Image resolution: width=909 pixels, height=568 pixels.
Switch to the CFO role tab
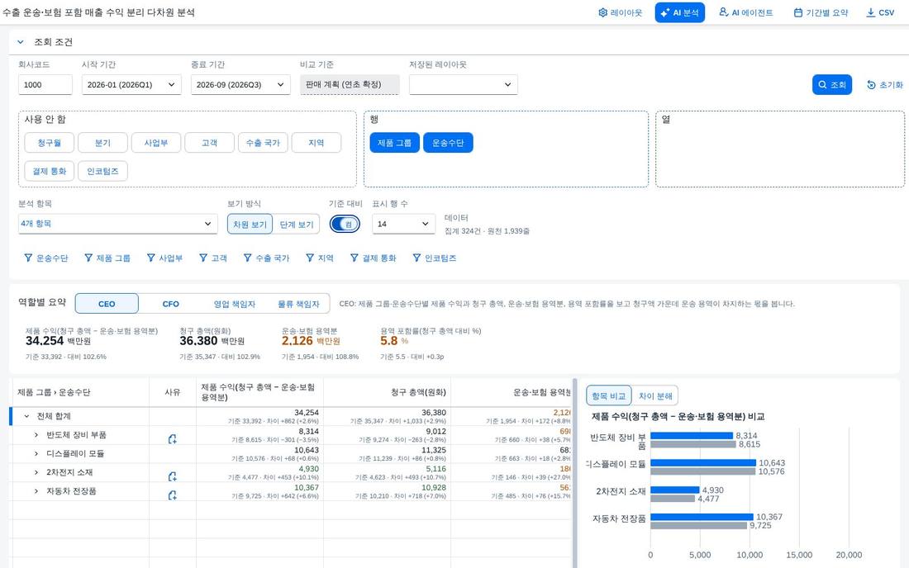[x=170, y=303]
